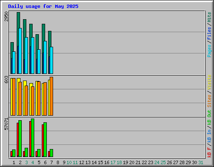Click day 8 on the x-axis
Screen dimensions: 214x167
point(58,162)
